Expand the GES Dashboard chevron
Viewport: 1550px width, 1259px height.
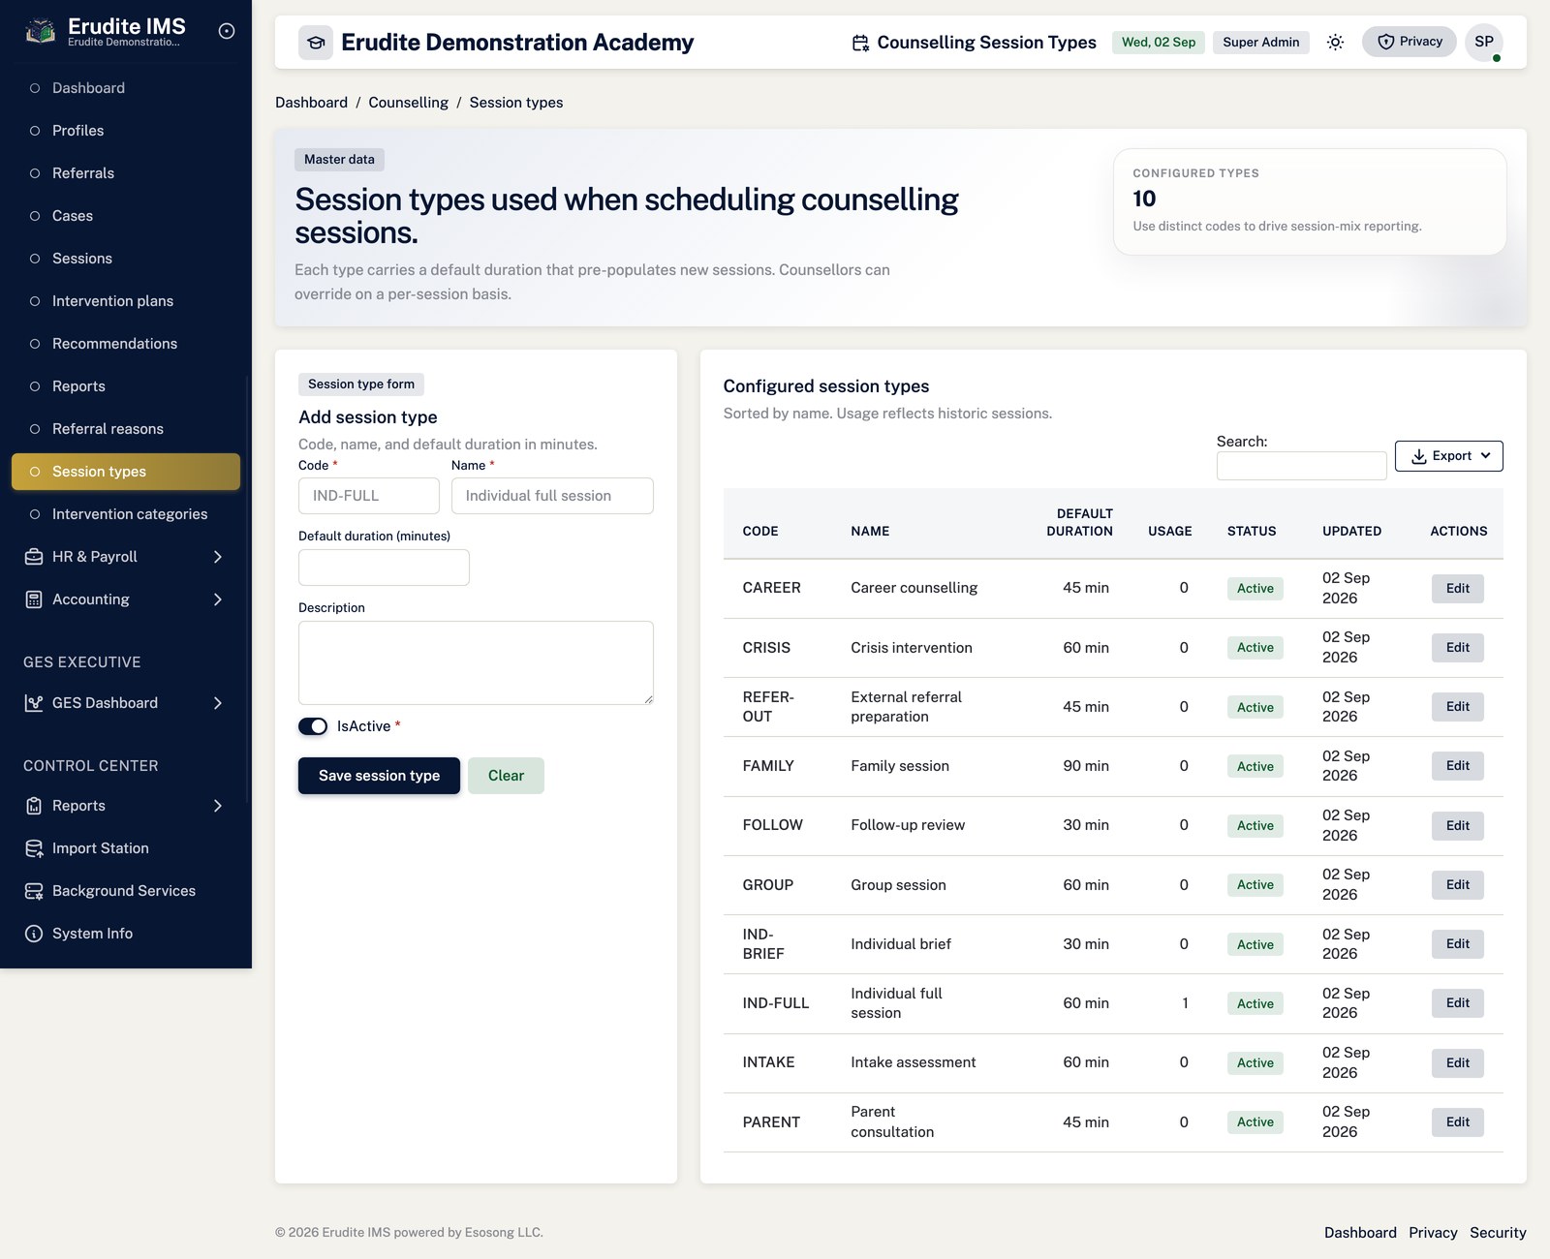pyautogui.click(x=218, y=703)
